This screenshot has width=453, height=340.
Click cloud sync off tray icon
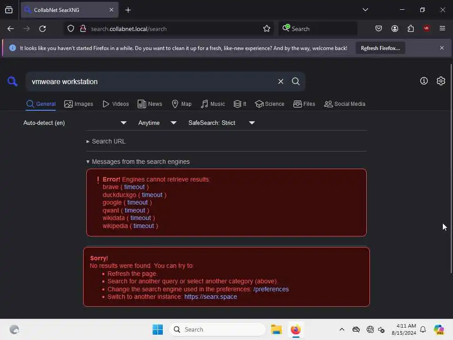(356, 329)
